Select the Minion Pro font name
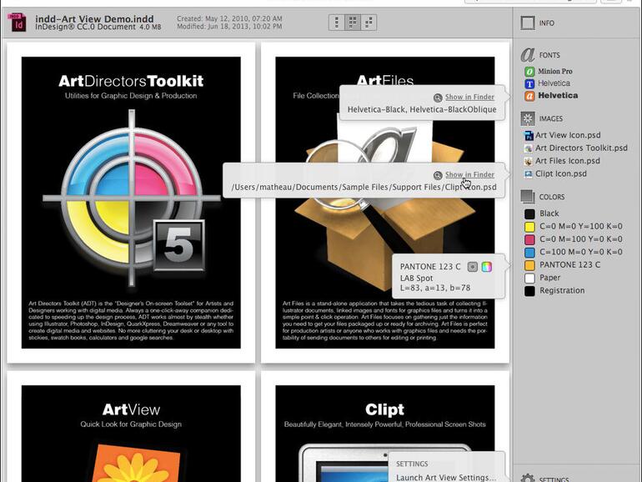642x482 pixels. [555, 71]
